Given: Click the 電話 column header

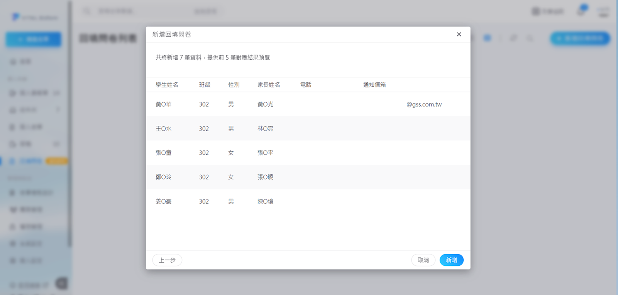Looking at the screenshot, I should click(x=306, y=85).
